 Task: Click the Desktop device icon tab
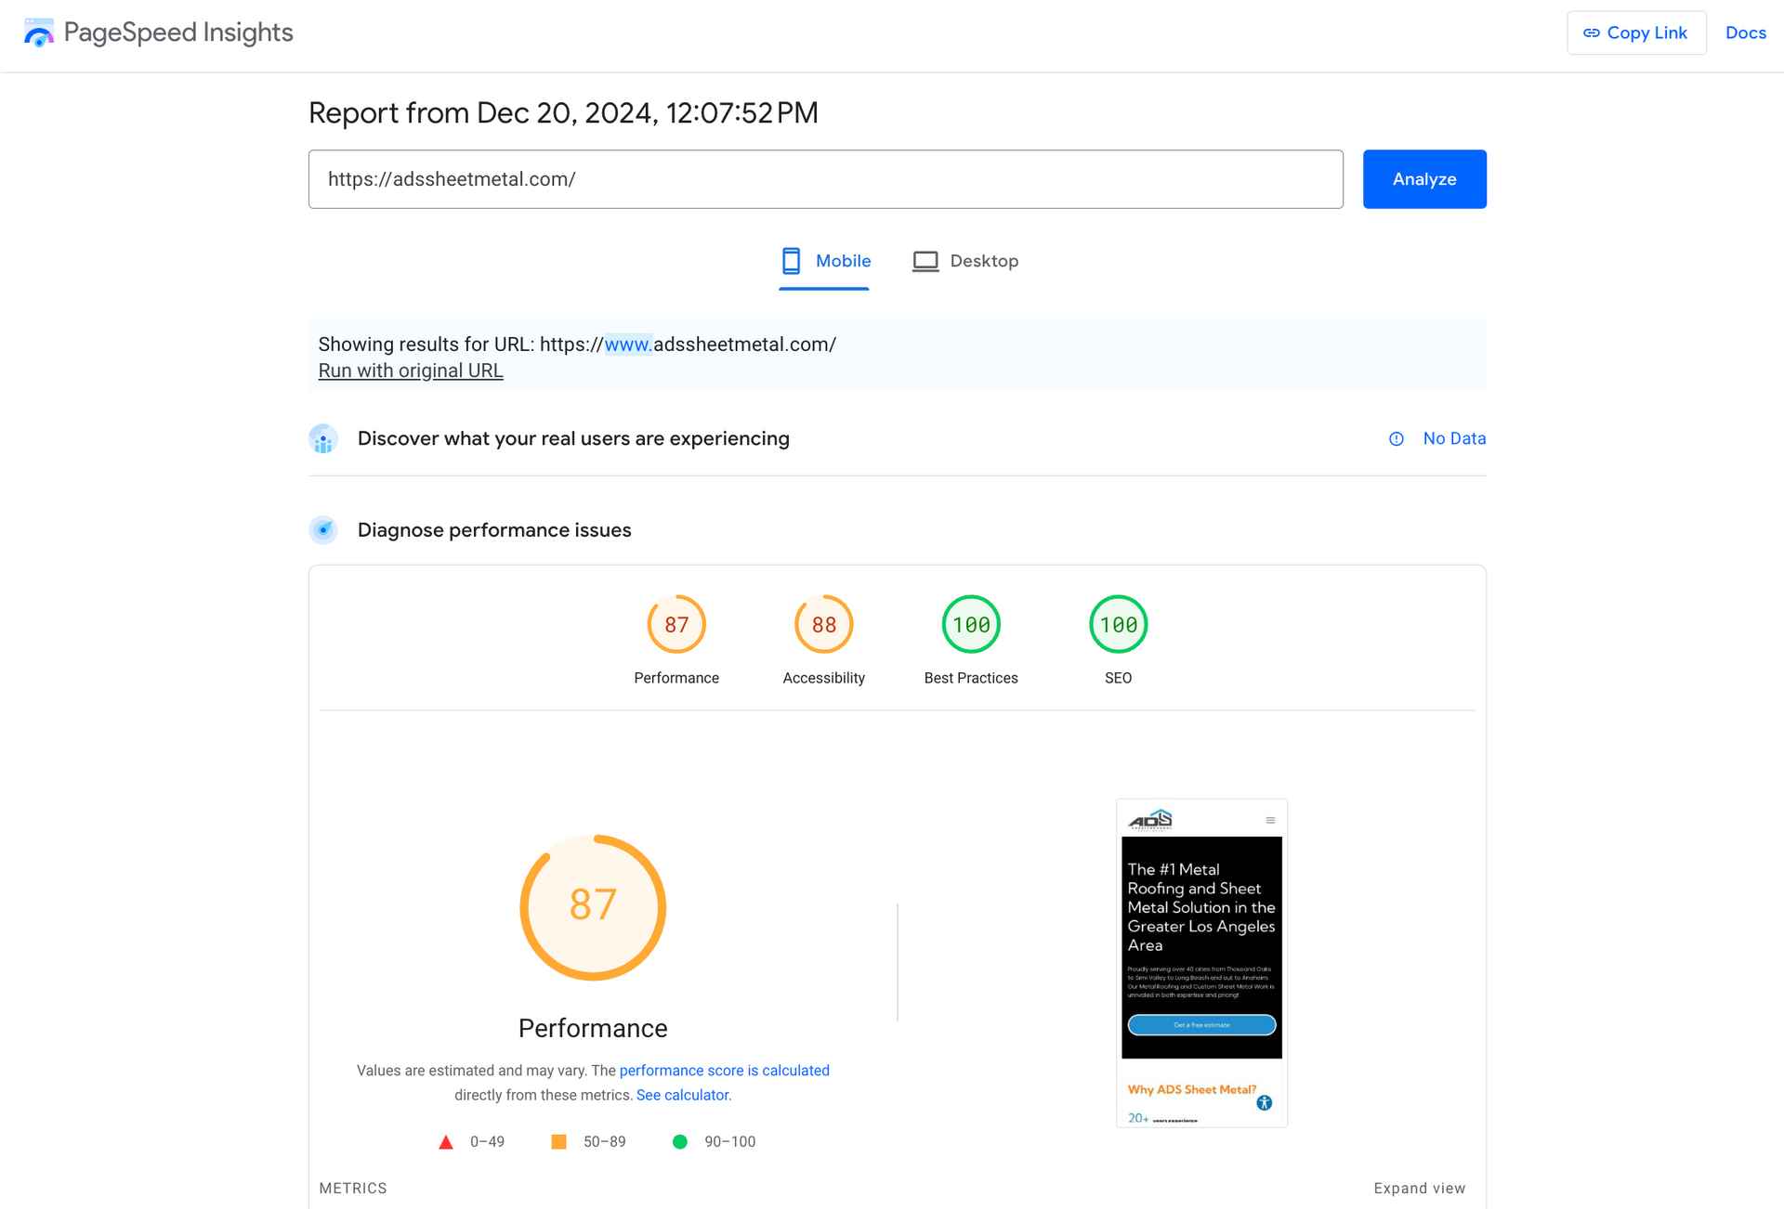(920, 262)
